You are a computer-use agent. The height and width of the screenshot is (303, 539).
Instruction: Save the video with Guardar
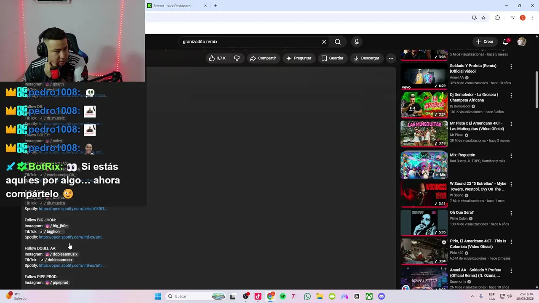tap(332, 58)
